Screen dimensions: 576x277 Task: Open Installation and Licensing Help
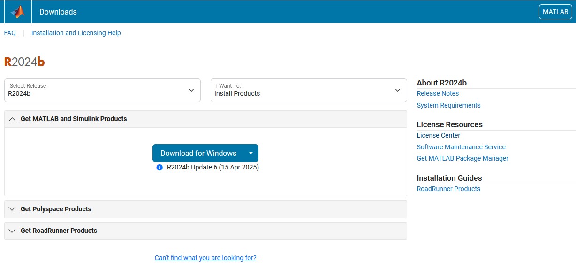pos(76,33)
